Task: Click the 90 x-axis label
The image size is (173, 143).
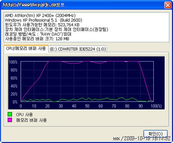Action: (x=140, y=106)
